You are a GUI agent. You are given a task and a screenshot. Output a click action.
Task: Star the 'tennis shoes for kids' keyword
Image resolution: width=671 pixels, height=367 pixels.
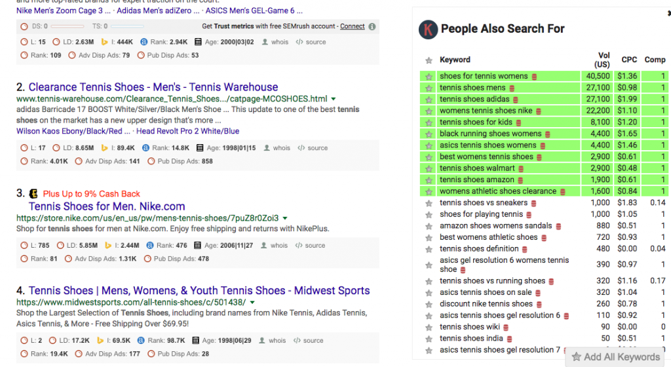pyautogui.click(x=429, y=123)
